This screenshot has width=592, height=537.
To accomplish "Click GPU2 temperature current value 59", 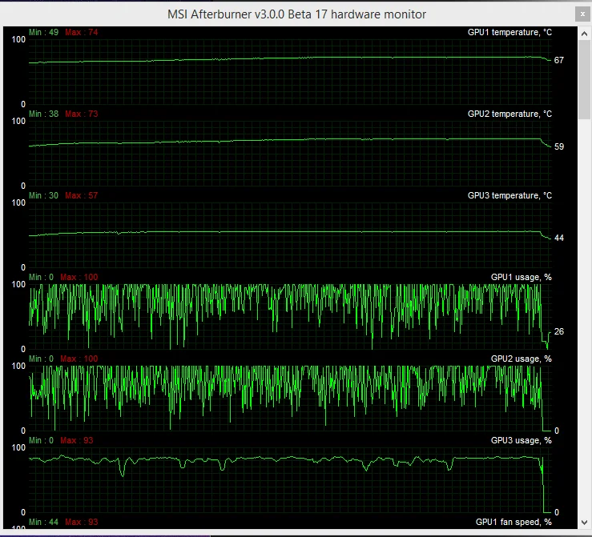I will pos(559,146).
